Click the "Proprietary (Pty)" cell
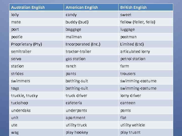Image resolution: width=182 pixels, height=136 pixels. point(27,44)
